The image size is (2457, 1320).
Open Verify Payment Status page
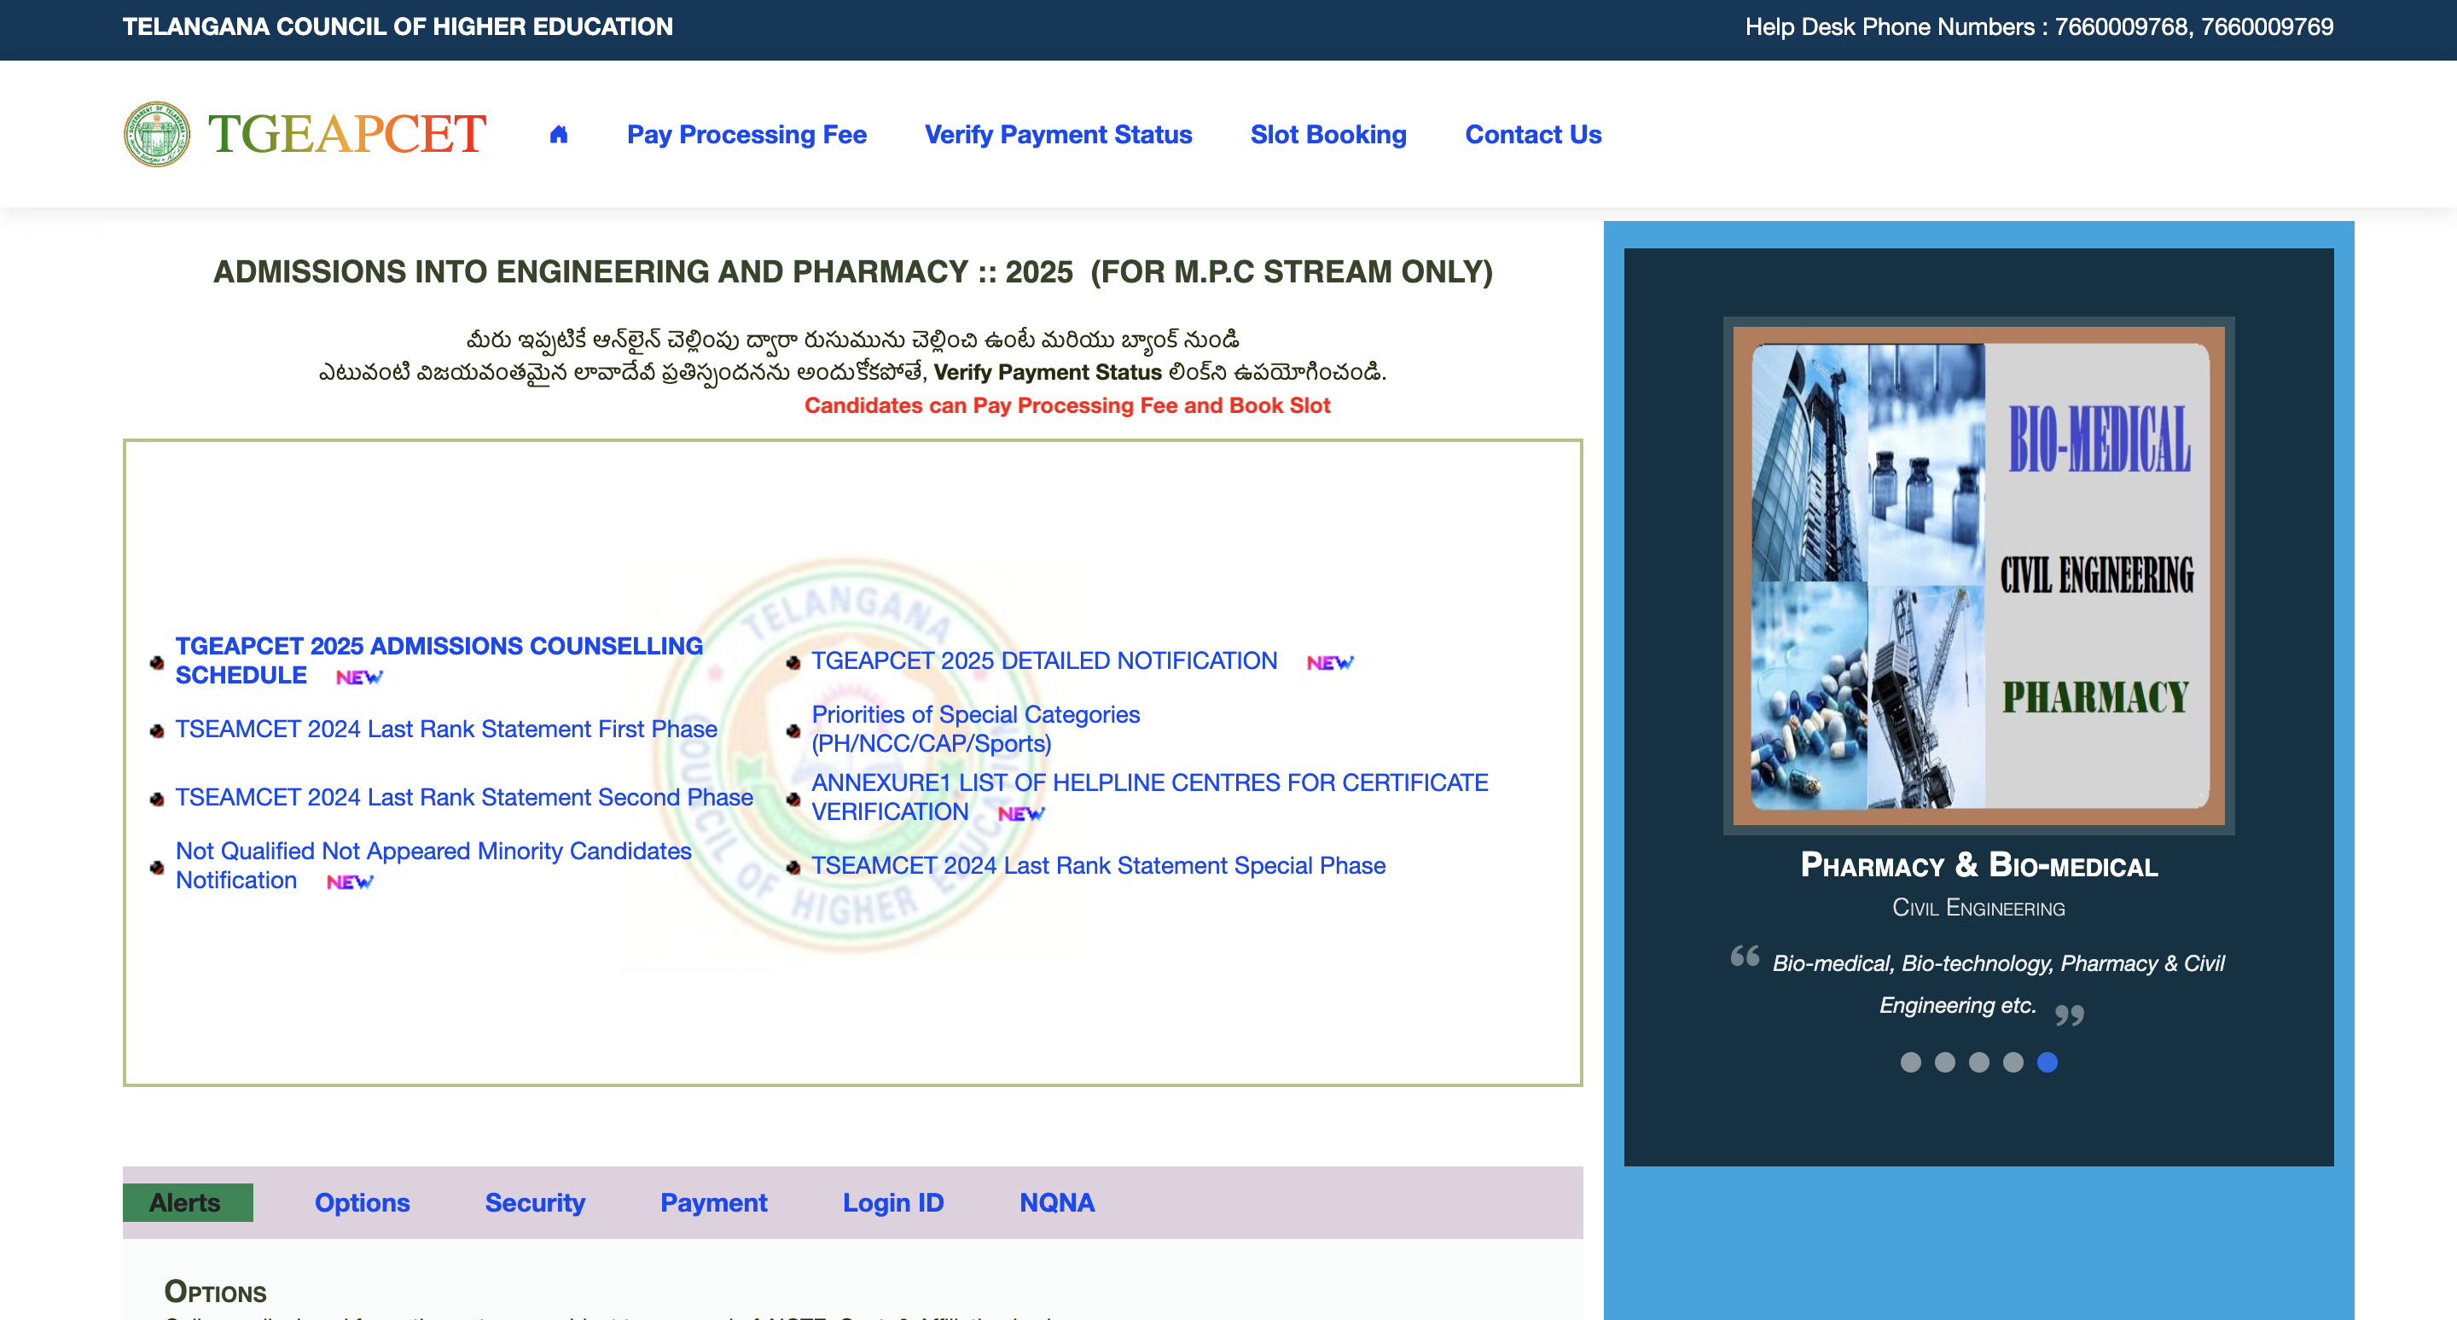(1059, 135)
